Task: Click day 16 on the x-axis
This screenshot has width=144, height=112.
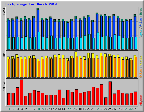Action: click(72, 109)
